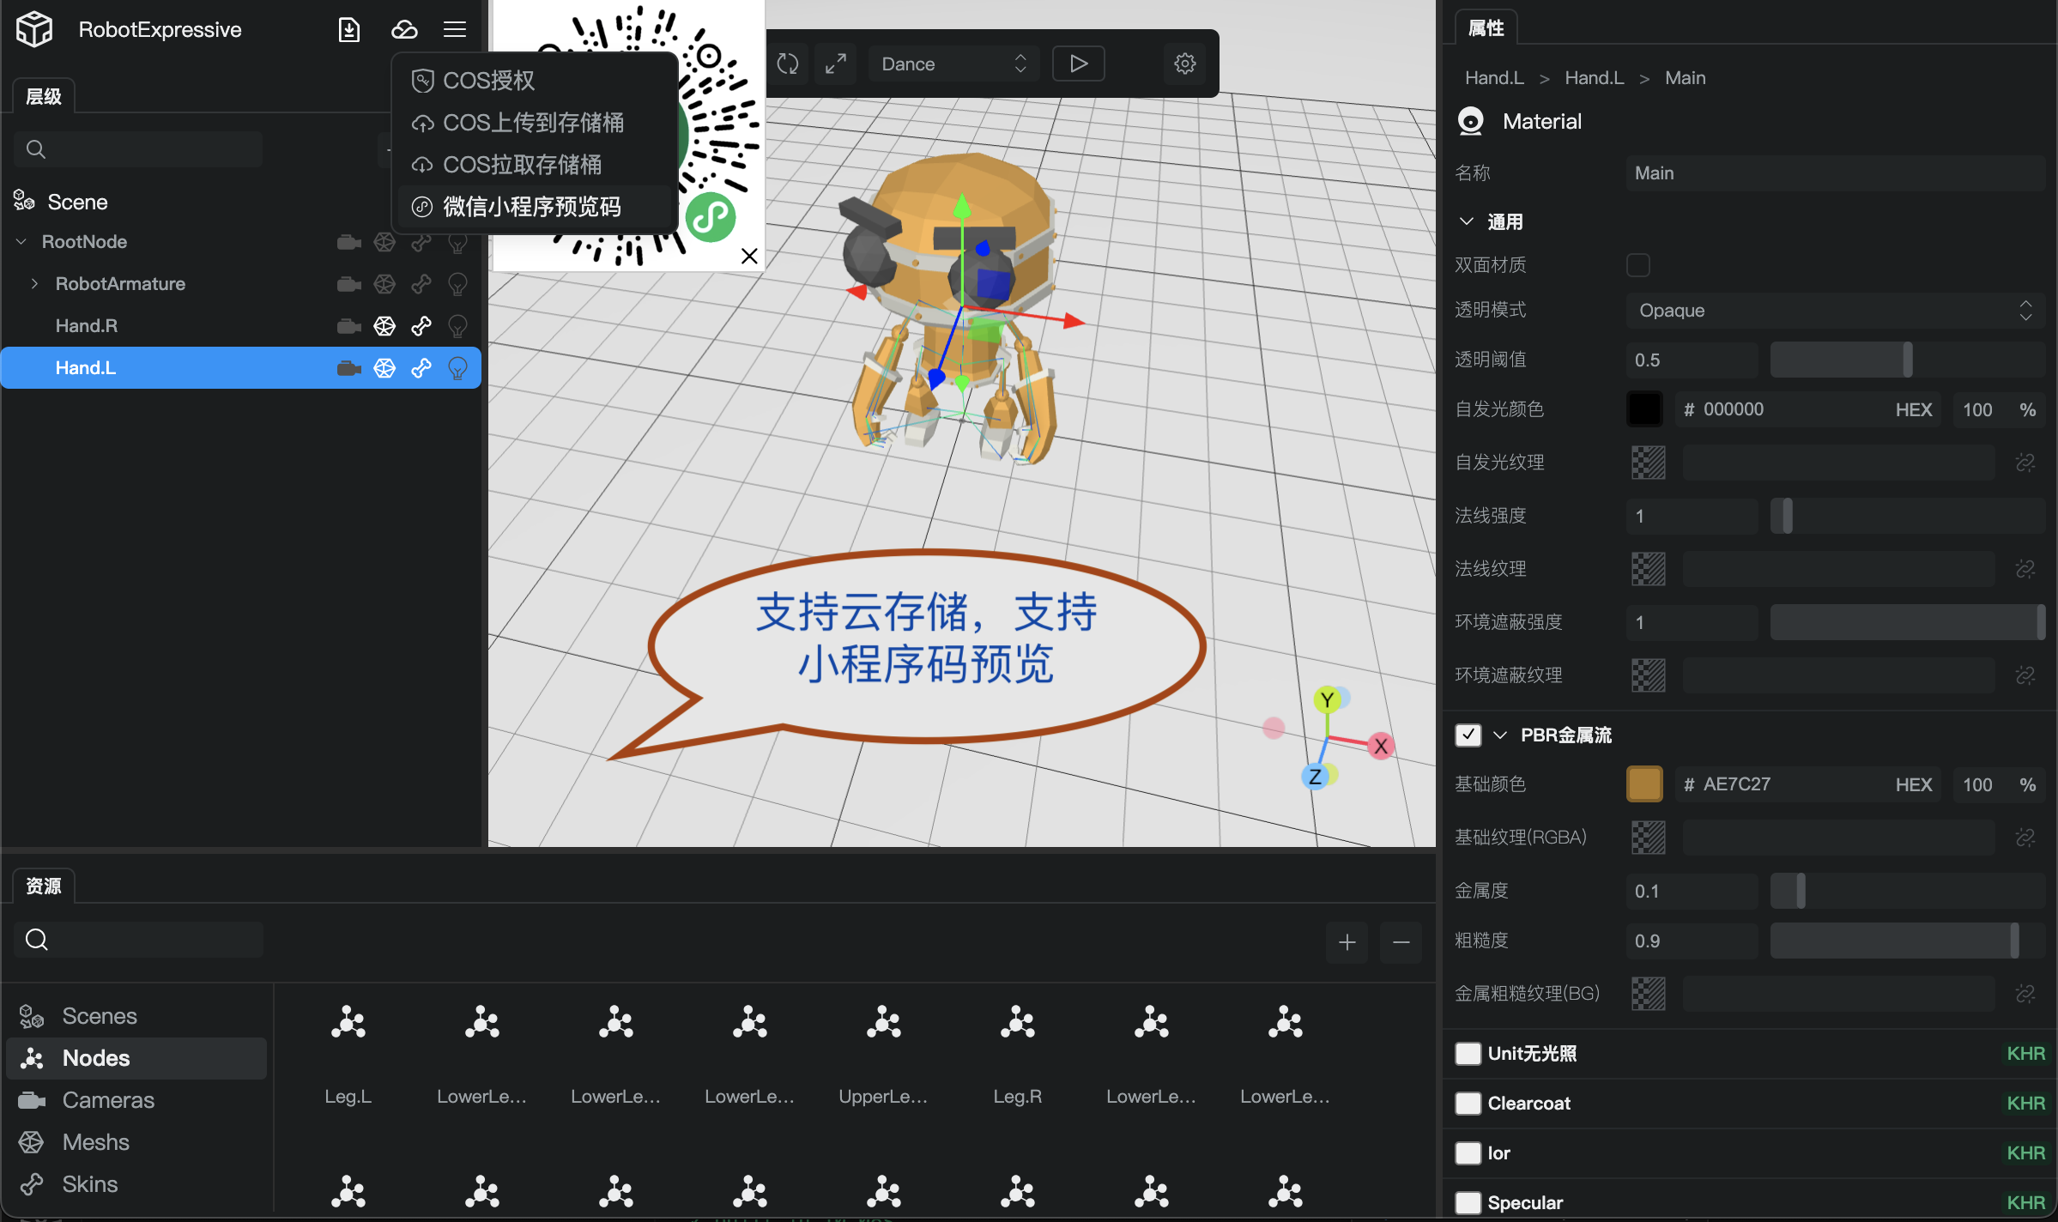Uncheck the PBR金属流 checkbox
Viewport: 2058px width, 1222px height.
tap(1468, 735)
